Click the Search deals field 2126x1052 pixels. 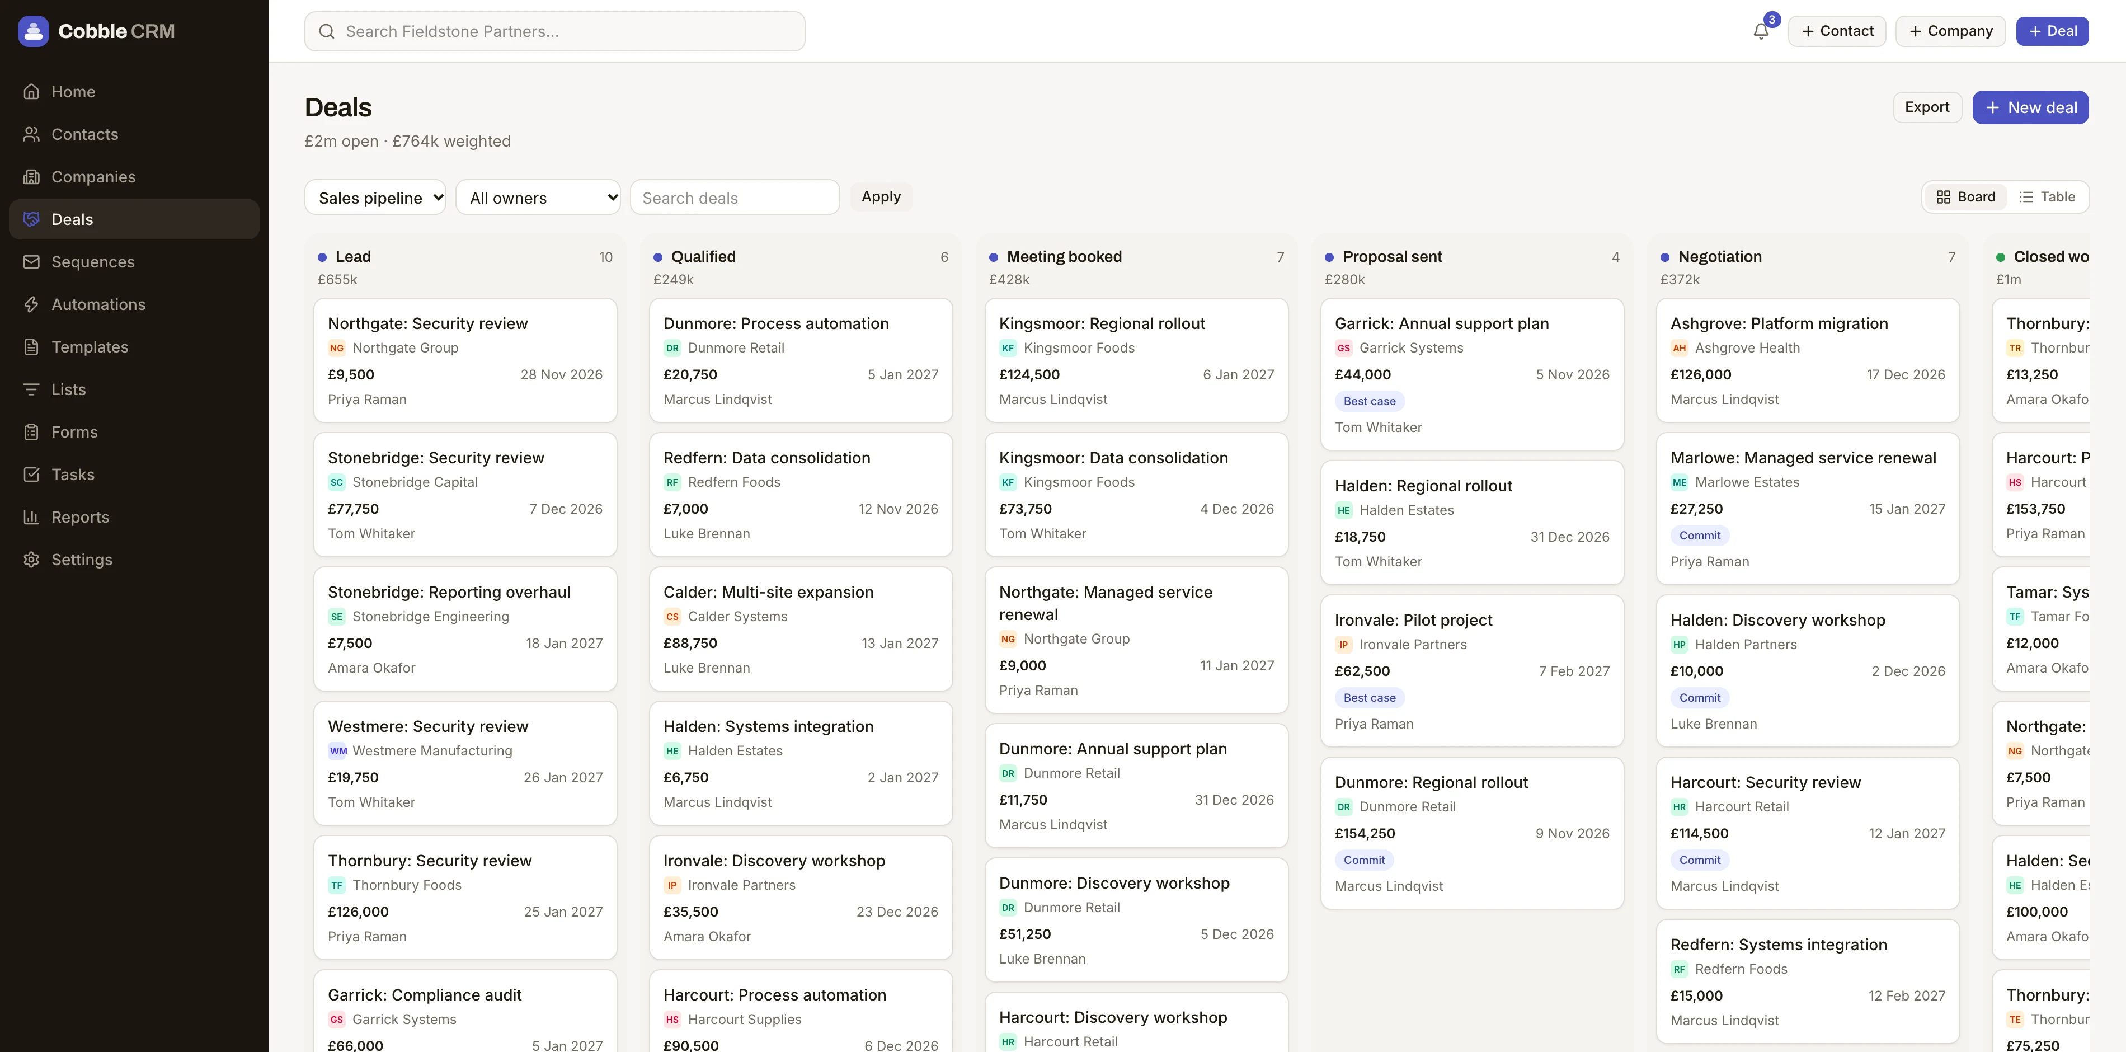(735, 198)
